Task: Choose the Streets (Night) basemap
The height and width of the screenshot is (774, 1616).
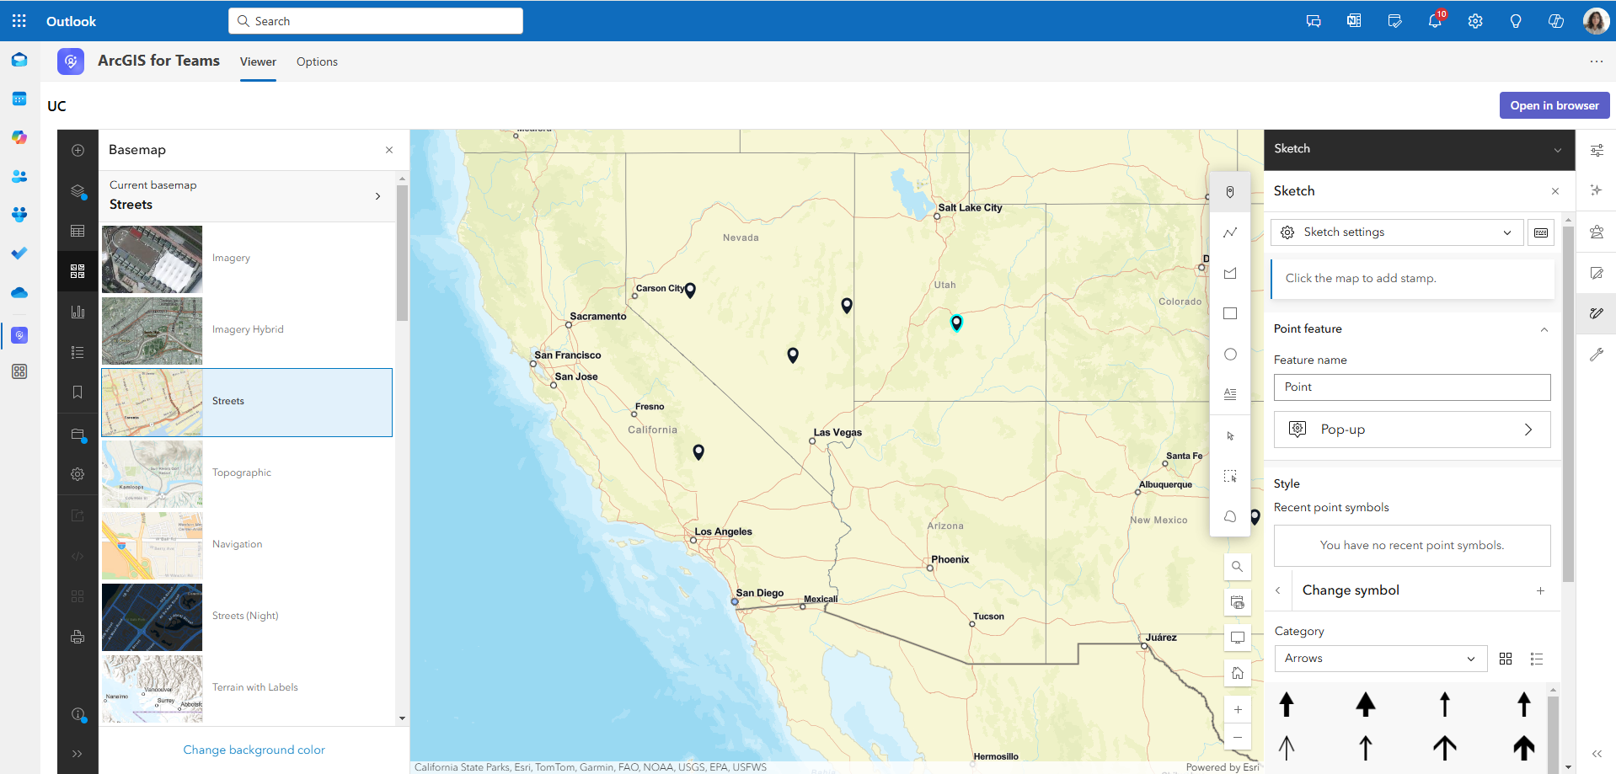Action: [247, 617]
